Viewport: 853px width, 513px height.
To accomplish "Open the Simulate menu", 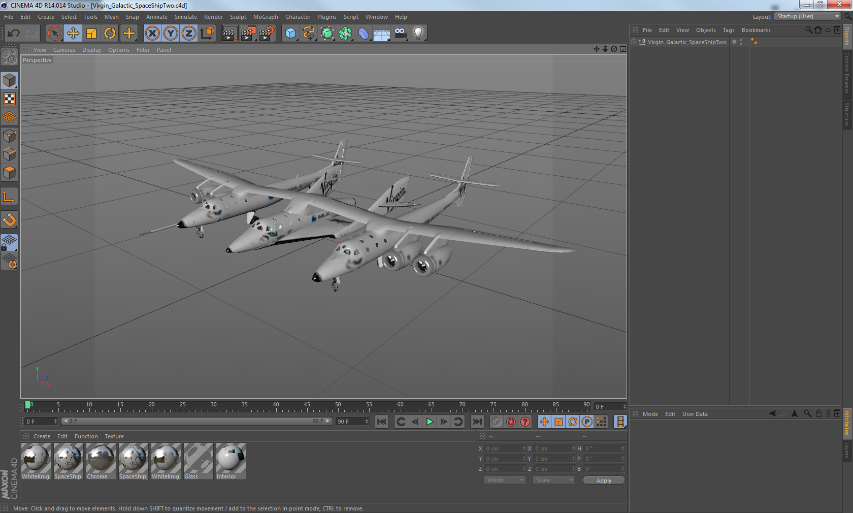I will tap(186, 17).
